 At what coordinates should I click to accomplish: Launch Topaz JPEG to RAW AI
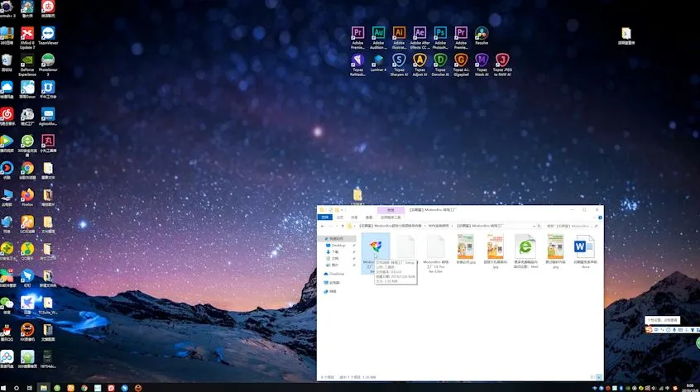click(x=502, y=65)
